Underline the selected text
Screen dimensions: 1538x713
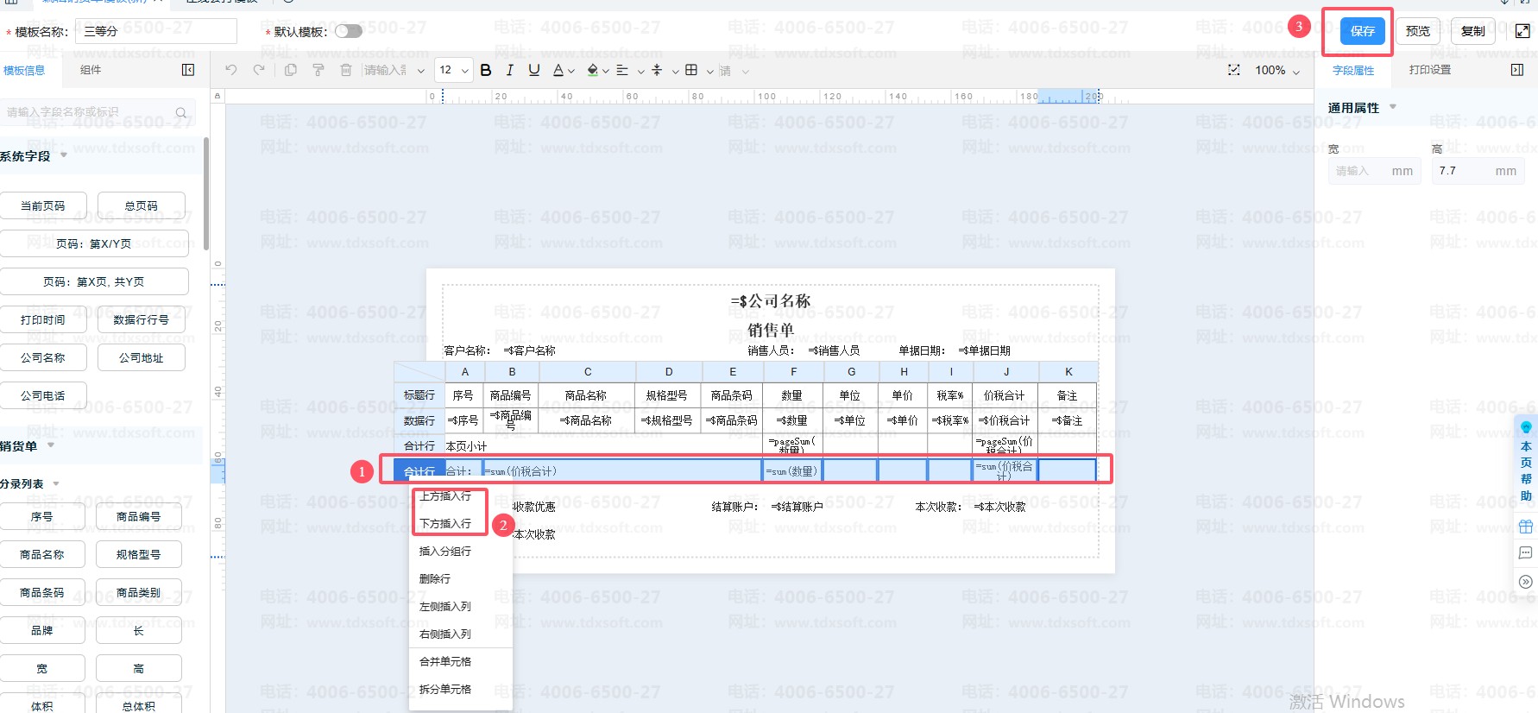pyautogui.click(x=534, y=70)
